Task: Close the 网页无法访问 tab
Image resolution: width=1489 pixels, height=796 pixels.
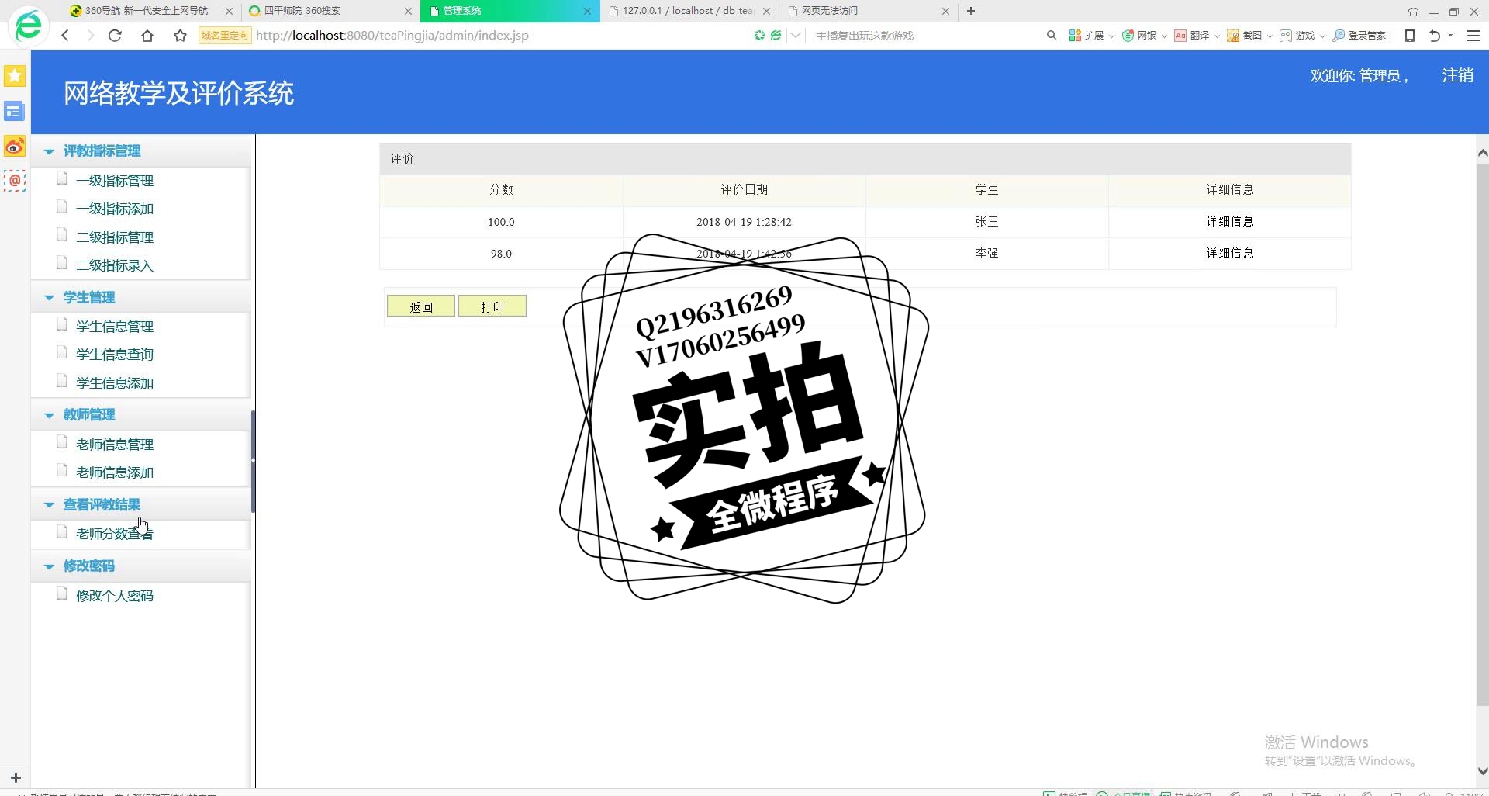Action: tap(945, 11)
